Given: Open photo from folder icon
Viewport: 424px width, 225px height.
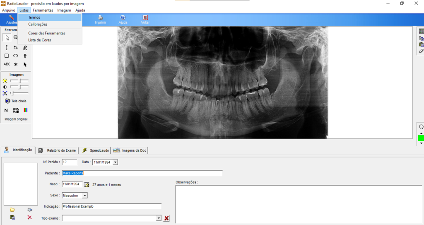Looking at the screenshot, I should 12,210.
